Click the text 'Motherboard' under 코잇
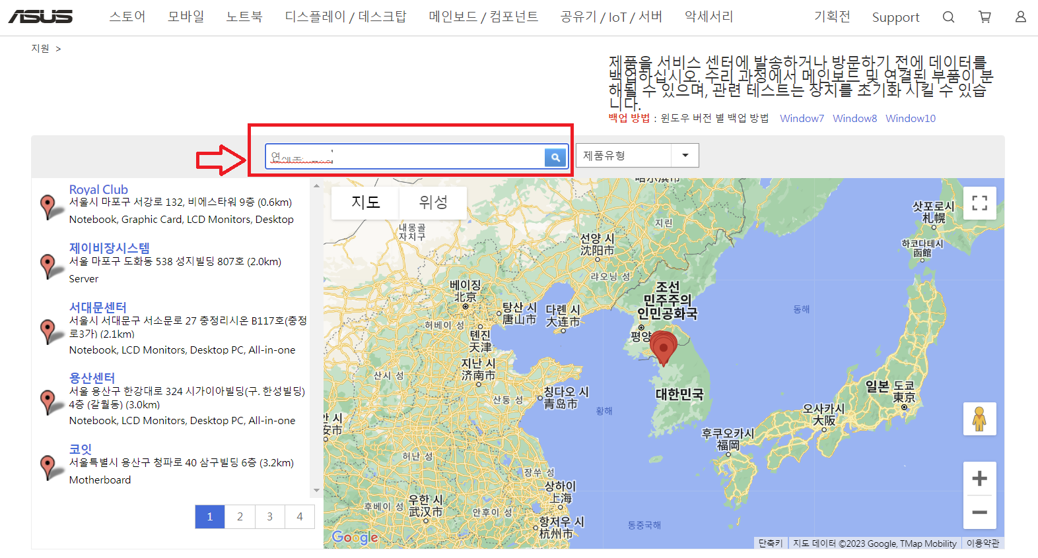Image resolution: width=1038 pixels, height=558 pixels. coord(100,480)
